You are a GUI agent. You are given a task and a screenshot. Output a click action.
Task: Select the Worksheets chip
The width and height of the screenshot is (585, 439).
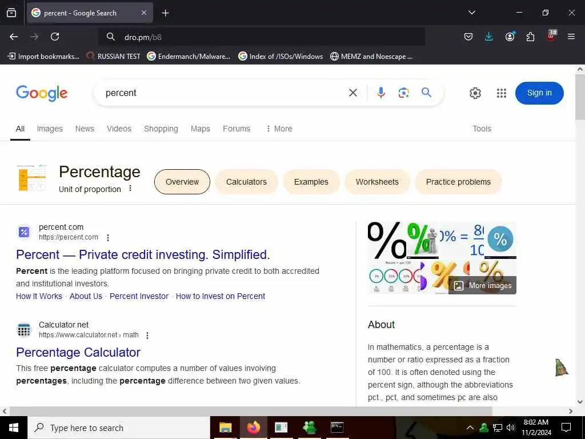[x=377, y=182]
